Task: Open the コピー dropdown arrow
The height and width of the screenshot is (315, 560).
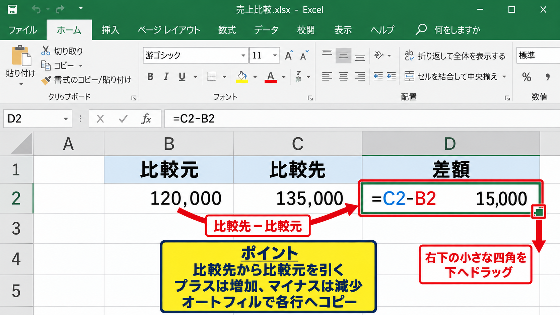Action: coord(81,66)
